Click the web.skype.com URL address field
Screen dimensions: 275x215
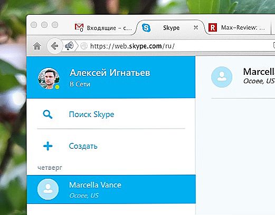point(179,46)
